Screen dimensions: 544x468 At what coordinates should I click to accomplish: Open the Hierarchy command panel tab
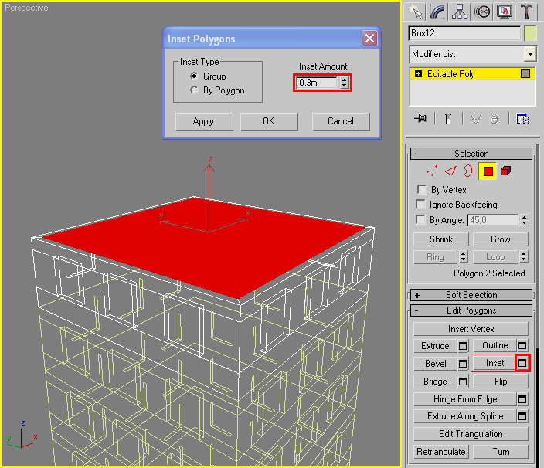[460, 12]
